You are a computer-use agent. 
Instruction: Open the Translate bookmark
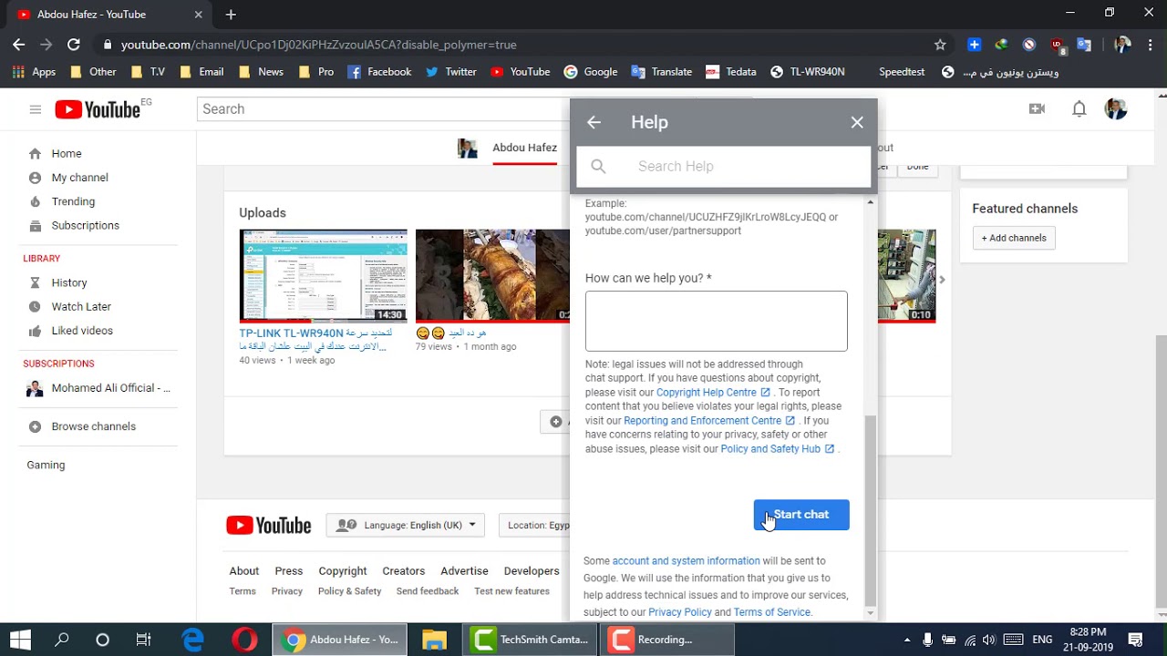661,72
